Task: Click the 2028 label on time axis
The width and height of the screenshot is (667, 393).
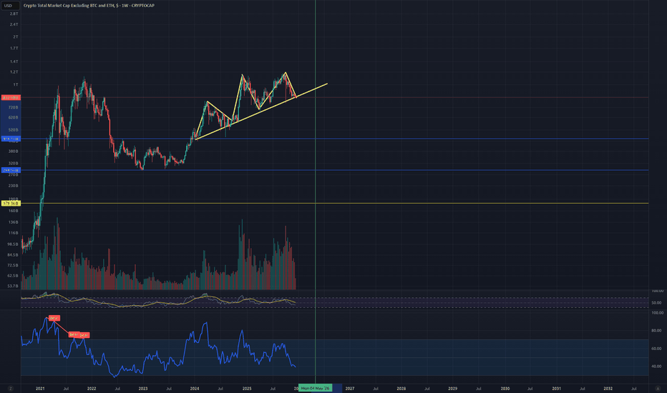Action: pyautogui.click(x=401, y=389)
